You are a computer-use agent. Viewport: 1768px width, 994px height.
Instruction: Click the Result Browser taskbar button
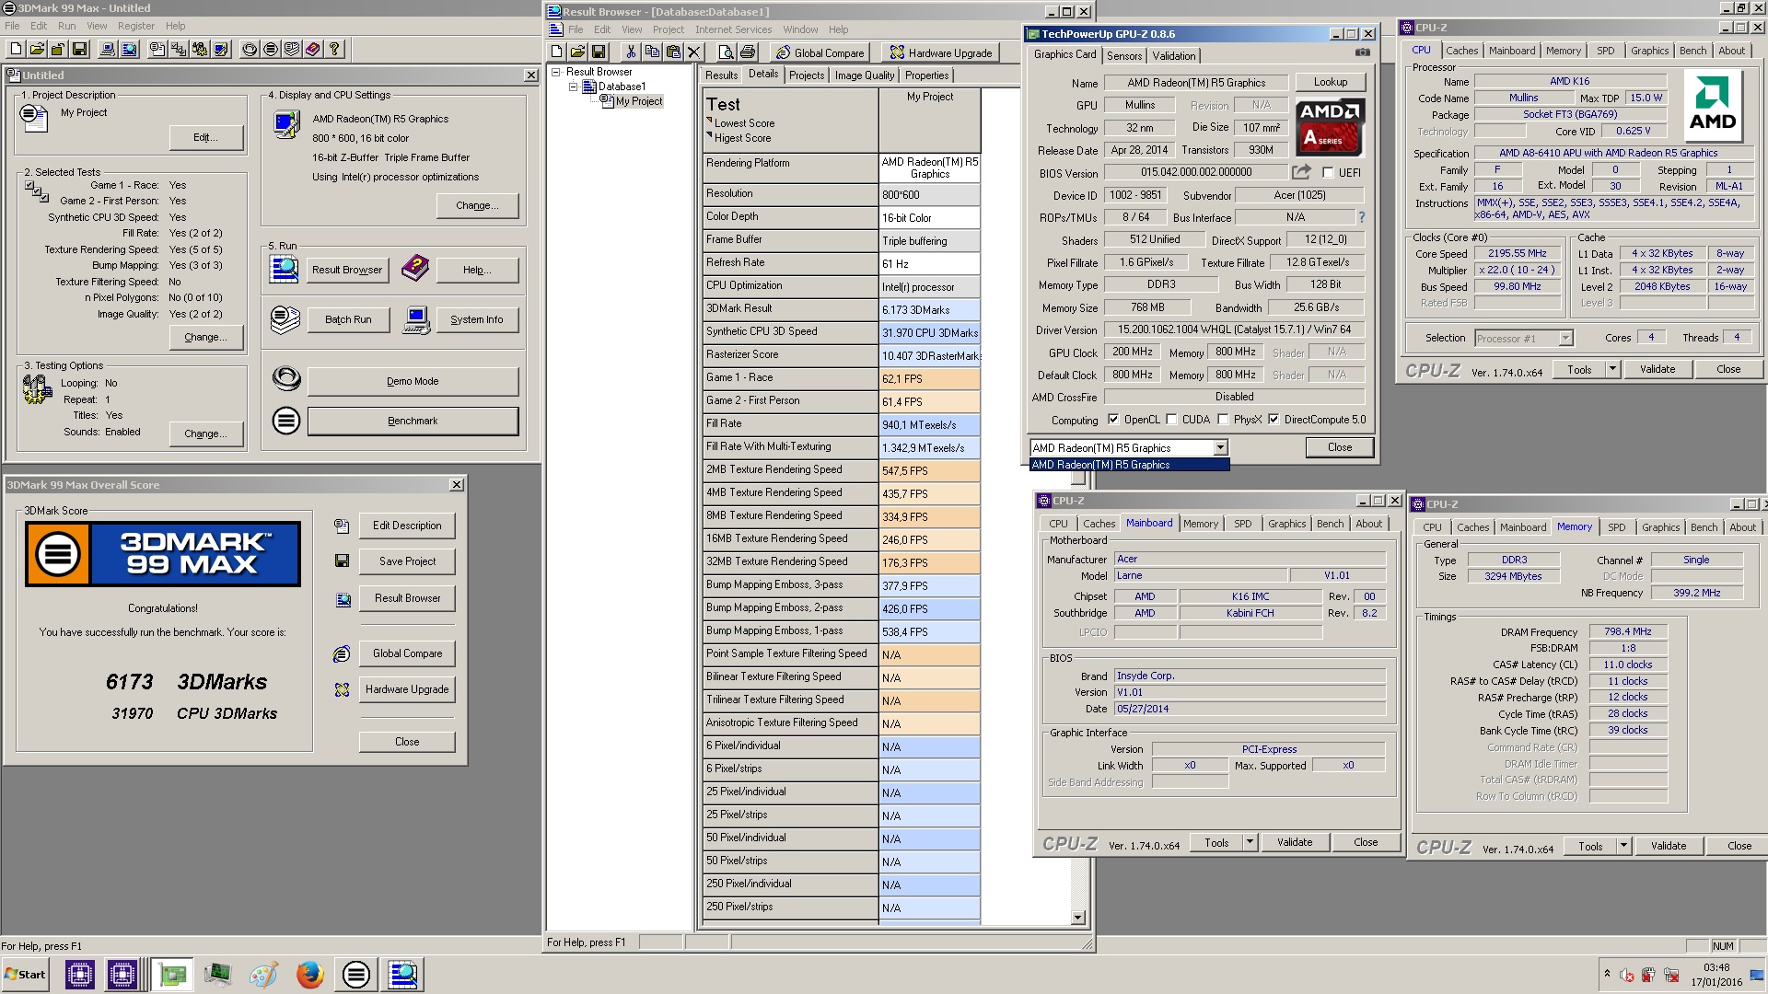click(x=402, y=974)
